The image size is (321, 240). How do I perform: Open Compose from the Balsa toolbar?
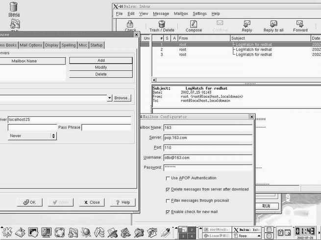194,25
